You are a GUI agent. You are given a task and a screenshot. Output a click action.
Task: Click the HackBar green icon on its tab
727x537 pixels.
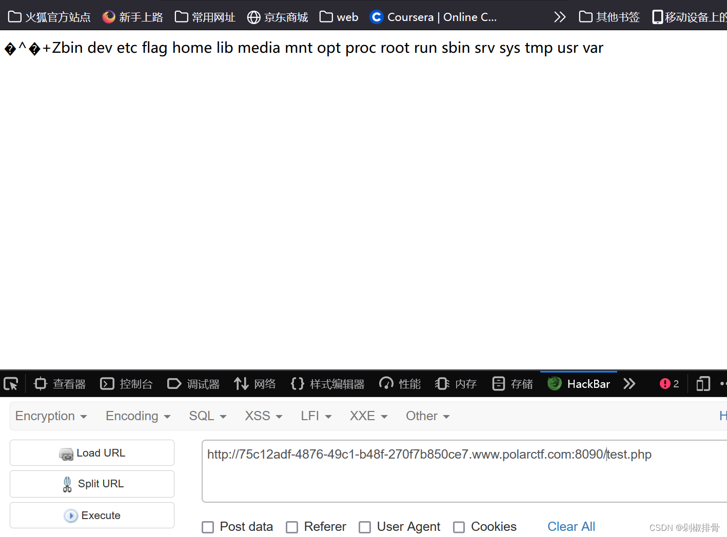pos(554,383)
